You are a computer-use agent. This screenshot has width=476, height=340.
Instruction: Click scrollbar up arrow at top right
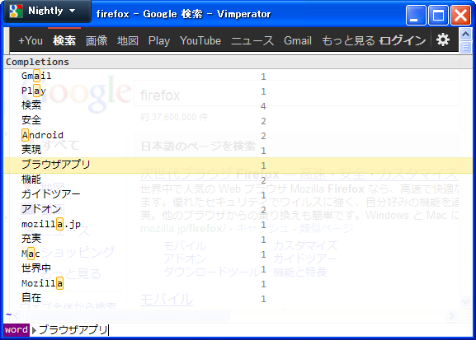click(465, 35)
